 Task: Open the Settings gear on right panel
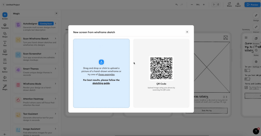coord(256,62)
